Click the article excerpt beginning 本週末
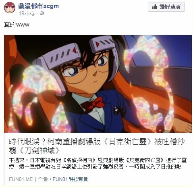This screenshot has height=187, width=193. pos(98,163)
